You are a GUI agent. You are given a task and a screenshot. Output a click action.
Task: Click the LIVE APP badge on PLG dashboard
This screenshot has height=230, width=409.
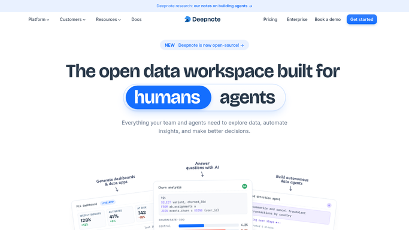[x=108, y=202]
